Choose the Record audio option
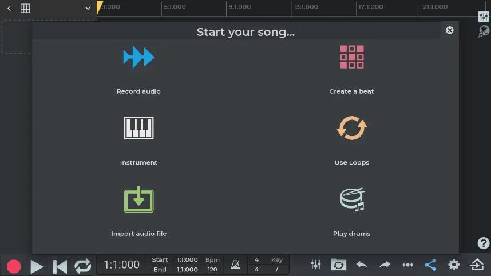This screenshot has width=491, height=276. (138, 58)
